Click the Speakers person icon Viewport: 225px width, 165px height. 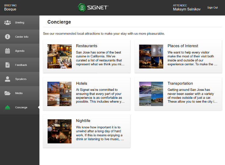(8, 79)
